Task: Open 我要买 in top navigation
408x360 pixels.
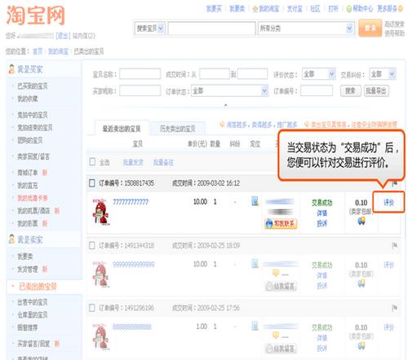Action: tap(214, 9)
